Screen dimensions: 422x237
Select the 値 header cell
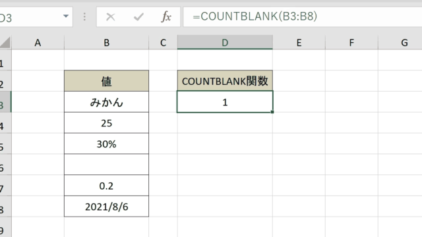pos(107,81)
